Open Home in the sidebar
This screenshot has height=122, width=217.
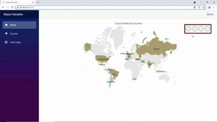point(19,25)
